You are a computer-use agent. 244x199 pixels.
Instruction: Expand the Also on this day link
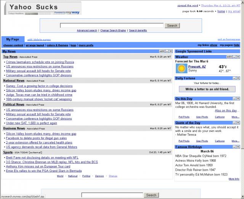[x=227, y=111]
